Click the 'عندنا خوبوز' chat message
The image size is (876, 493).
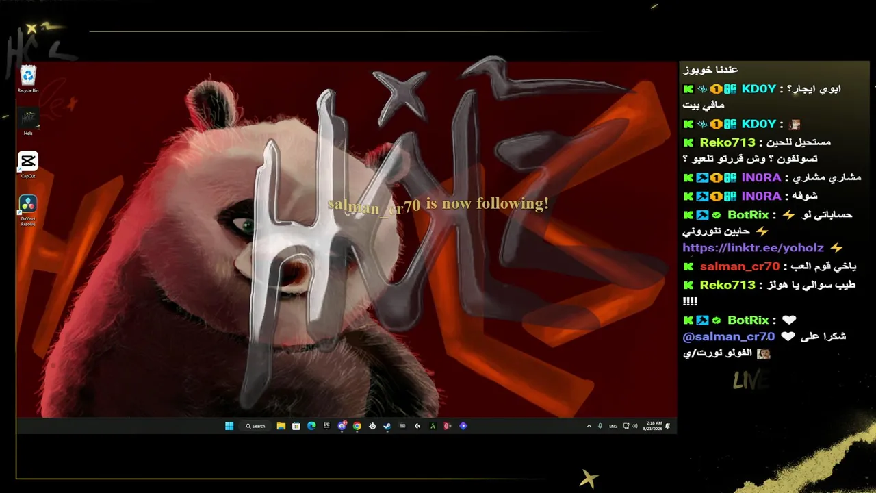[x=710, y=70]
